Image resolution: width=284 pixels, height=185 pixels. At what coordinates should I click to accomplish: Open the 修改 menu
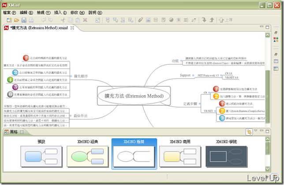(x=78, y=13)
